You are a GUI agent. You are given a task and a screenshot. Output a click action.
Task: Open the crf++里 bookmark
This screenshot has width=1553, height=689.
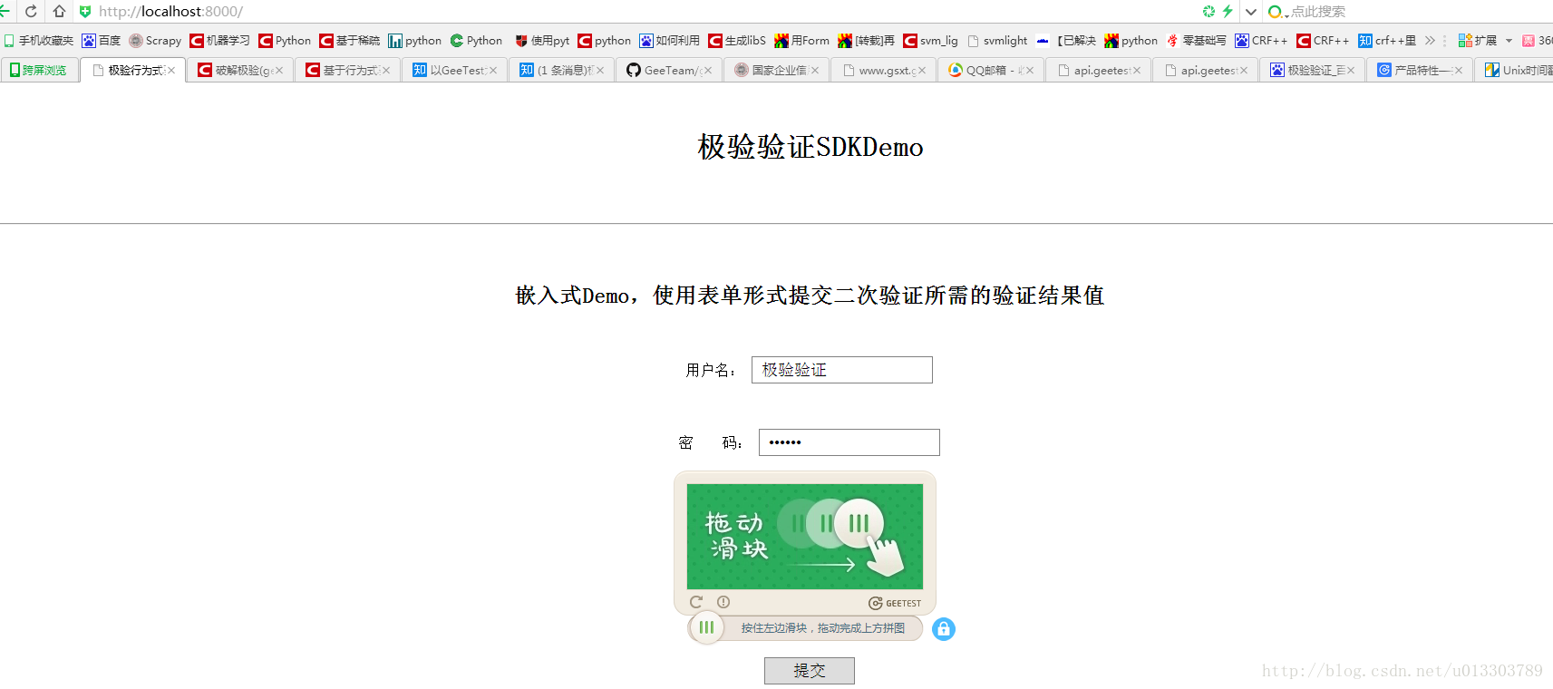[1387, 41]
